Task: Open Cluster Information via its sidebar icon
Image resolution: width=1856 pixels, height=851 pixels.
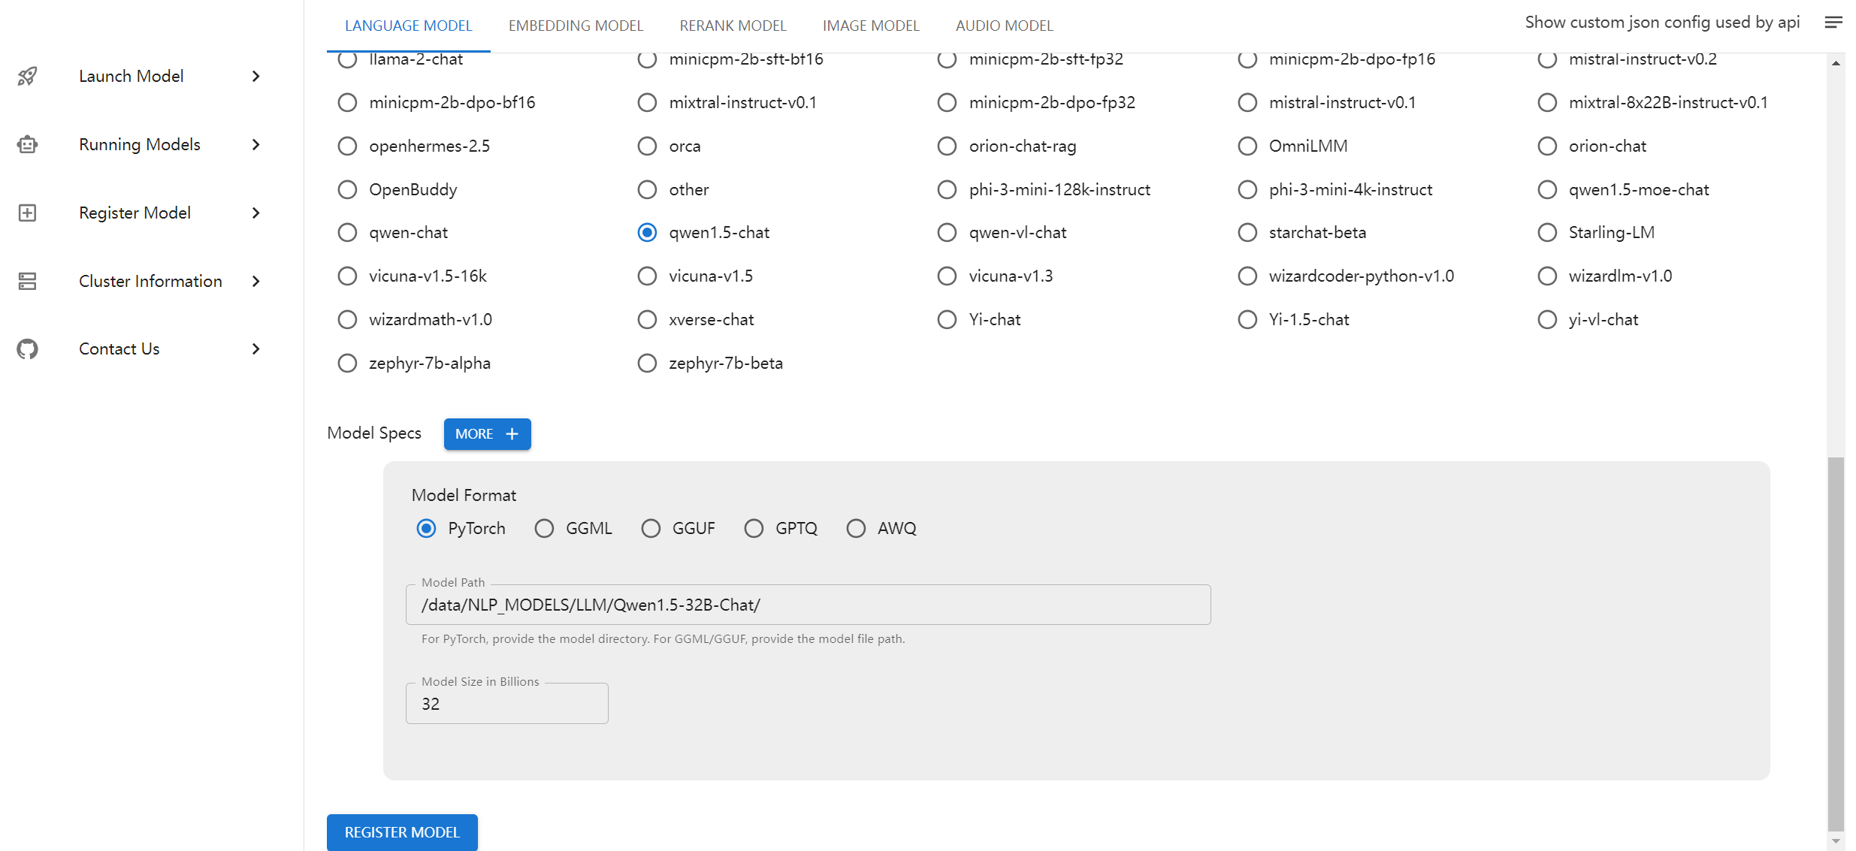Action: 27,281
